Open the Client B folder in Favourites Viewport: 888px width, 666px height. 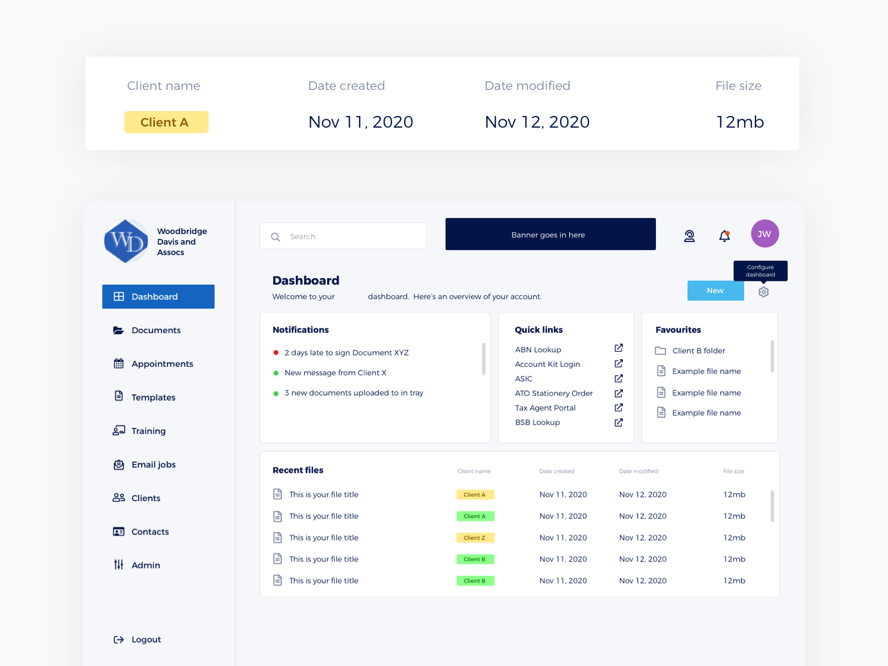[698, 350]
